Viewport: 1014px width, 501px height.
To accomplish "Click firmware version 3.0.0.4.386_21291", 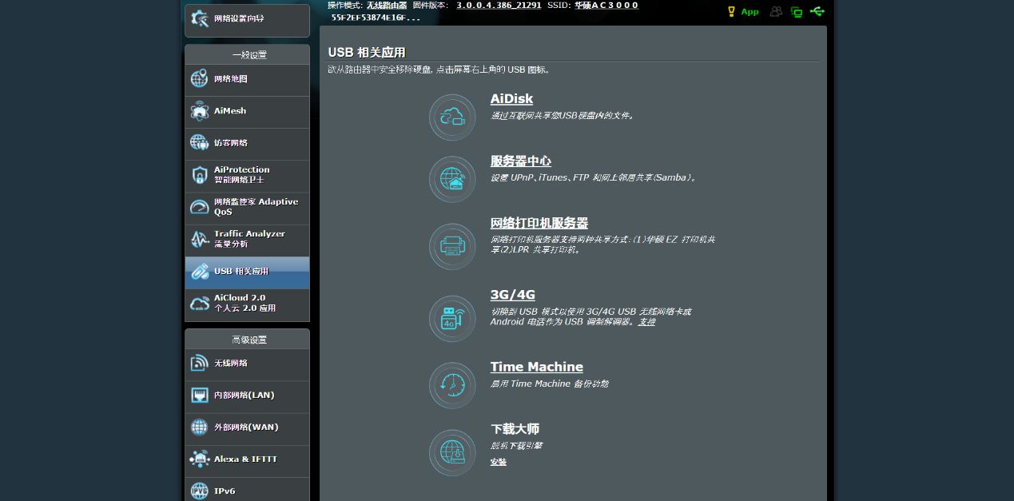I will pos(499,6).
